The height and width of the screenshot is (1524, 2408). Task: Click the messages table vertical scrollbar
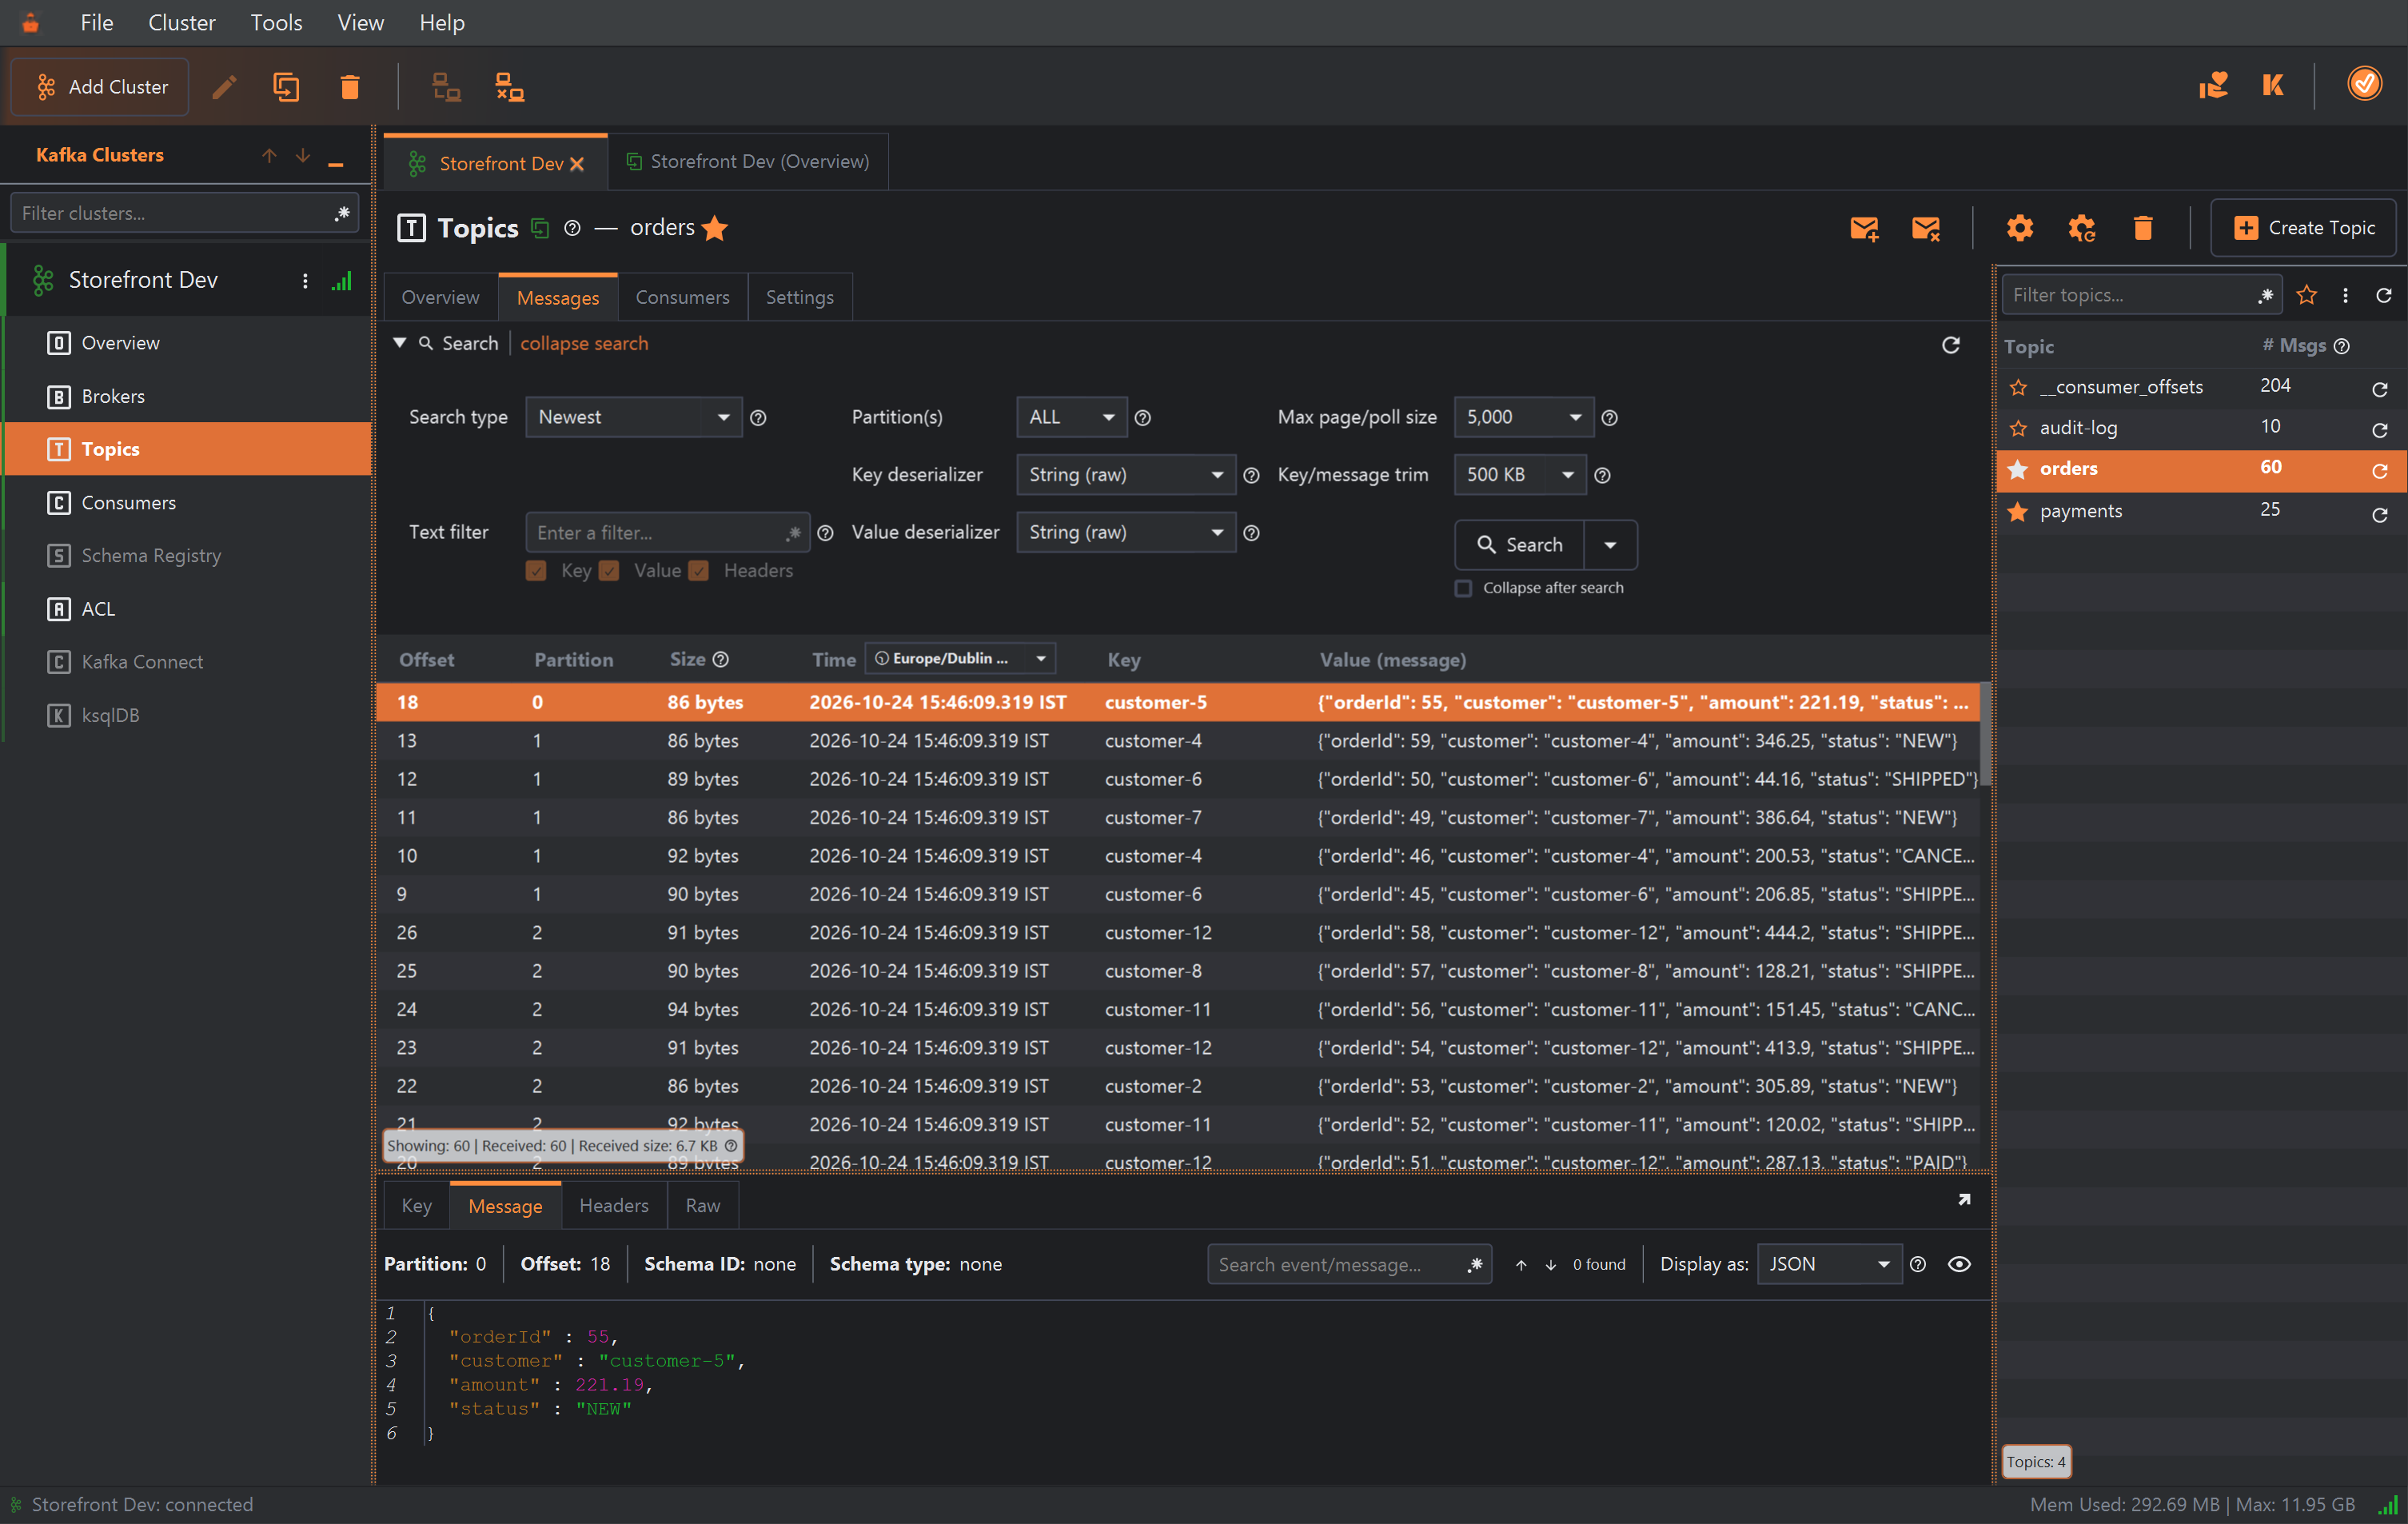1985,736
